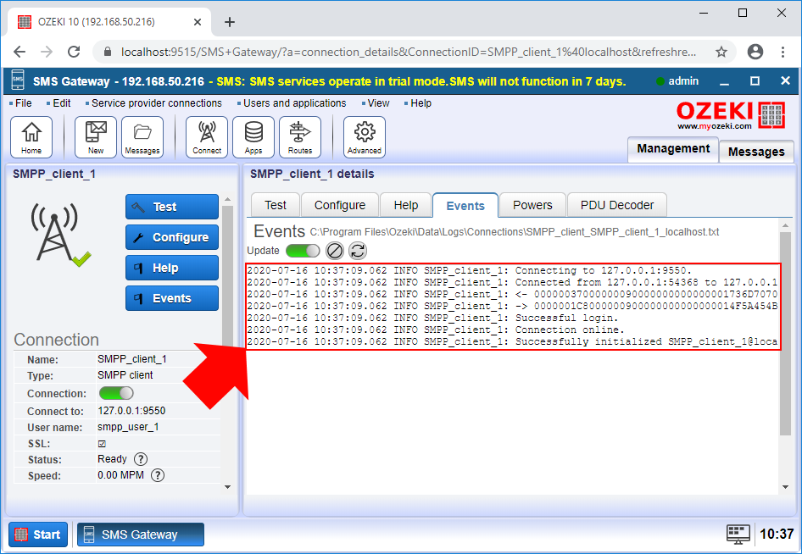Image resolution: width=802 pixels, height=554 pixels.
Task: Click the Start button in taskbar
Action: (x=38, y=535)
